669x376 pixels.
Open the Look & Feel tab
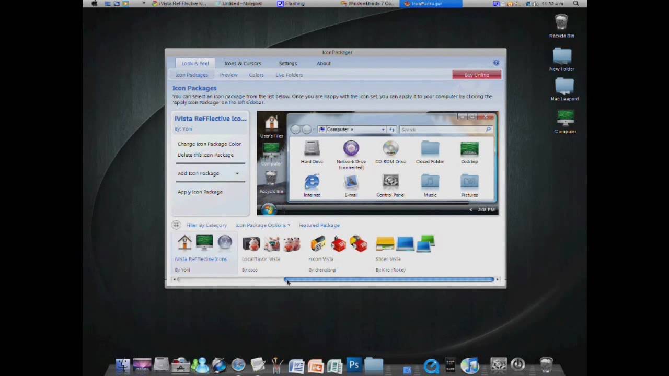tap(195, 63)
